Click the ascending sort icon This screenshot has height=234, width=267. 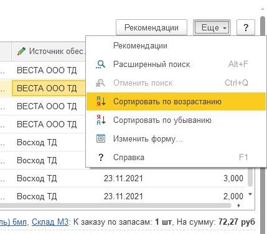[101, 101]
